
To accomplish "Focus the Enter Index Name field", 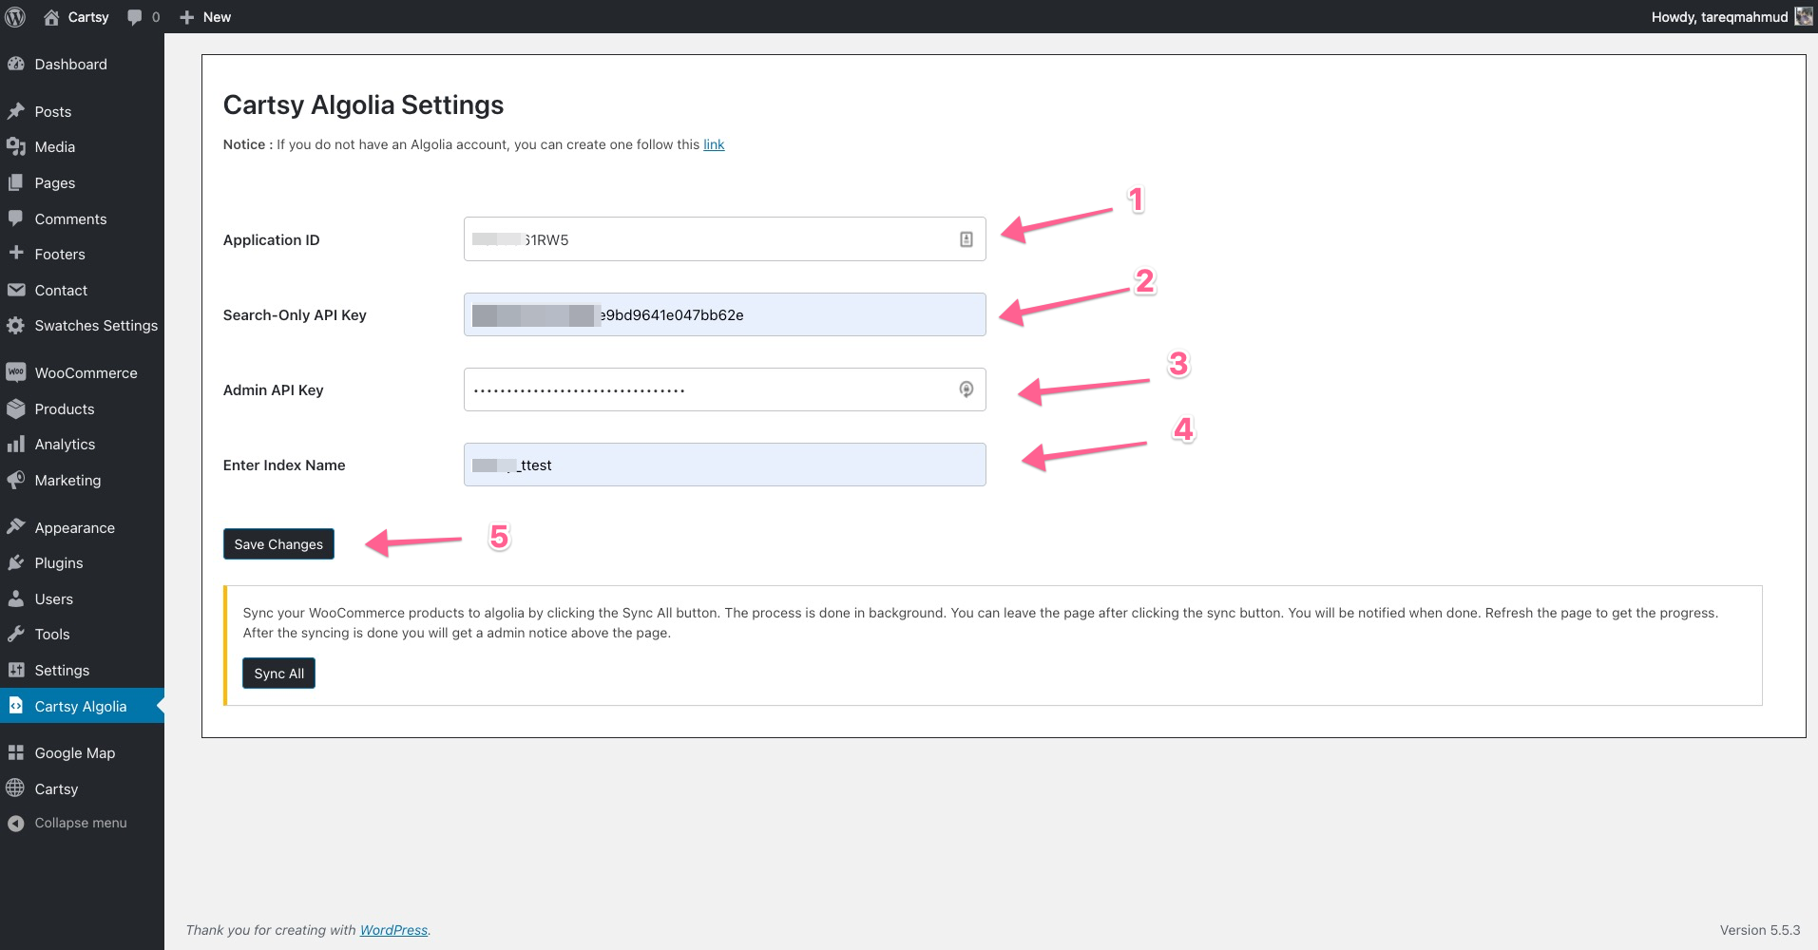I will pos(724,465).
